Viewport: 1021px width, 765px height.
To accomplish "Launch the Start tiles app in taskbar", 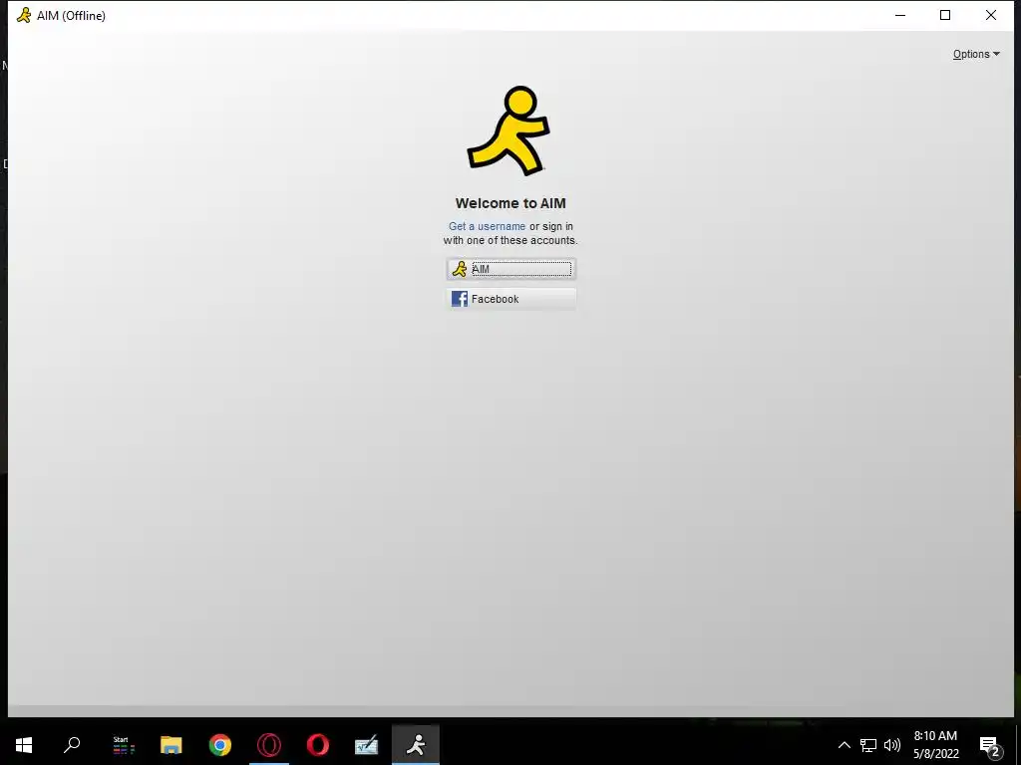I will coord(123,745).
